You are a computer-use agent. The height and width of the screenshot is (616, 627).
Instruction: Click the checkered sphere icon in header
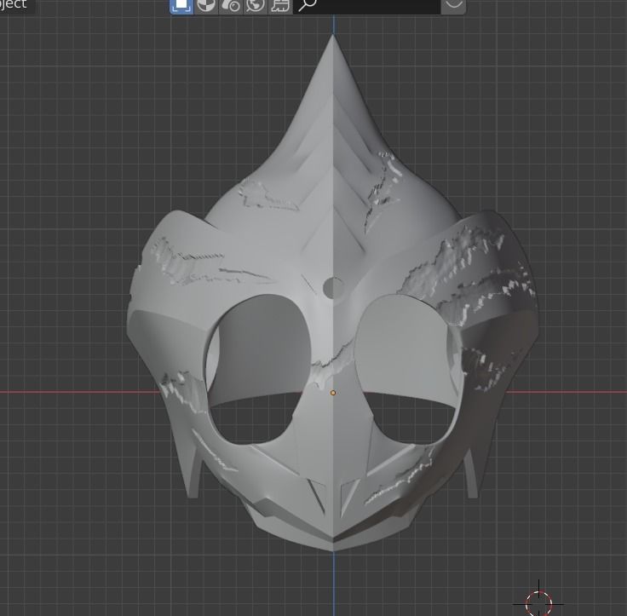click(206, 6)
